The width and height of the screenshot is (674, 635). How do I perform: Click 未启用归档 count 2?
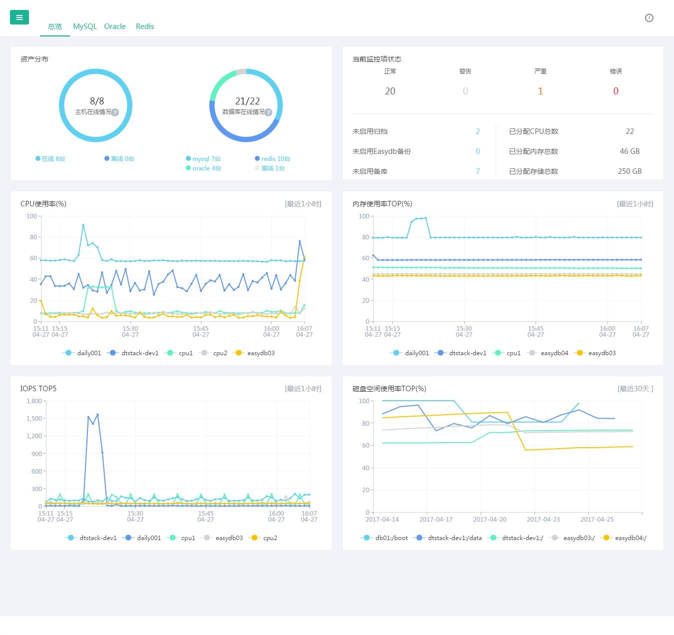[478, 131]
